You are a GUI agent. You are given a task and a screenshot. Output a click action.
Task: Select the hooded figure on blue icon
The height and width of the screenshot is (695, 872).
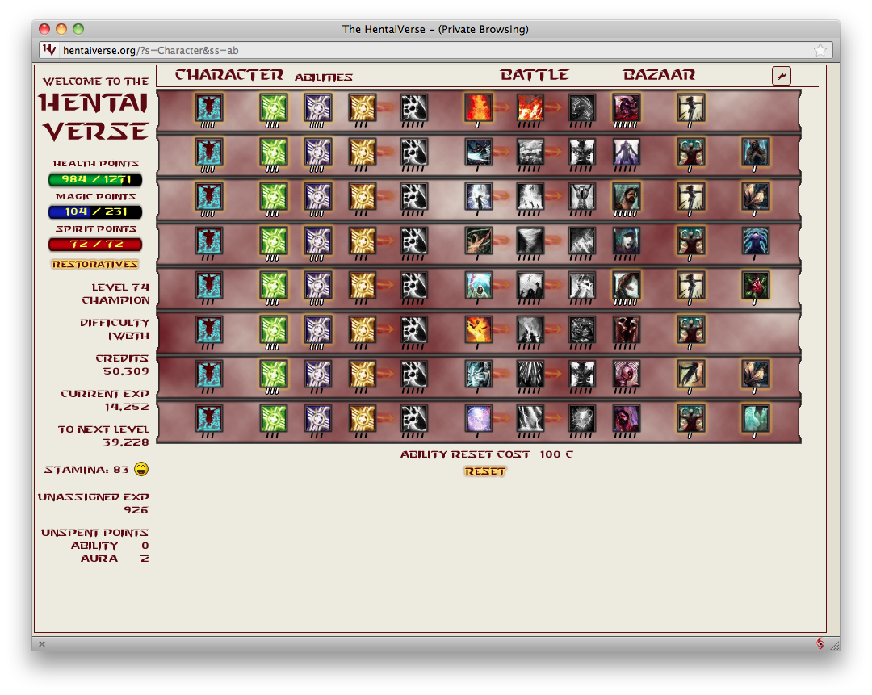[756, 152]
